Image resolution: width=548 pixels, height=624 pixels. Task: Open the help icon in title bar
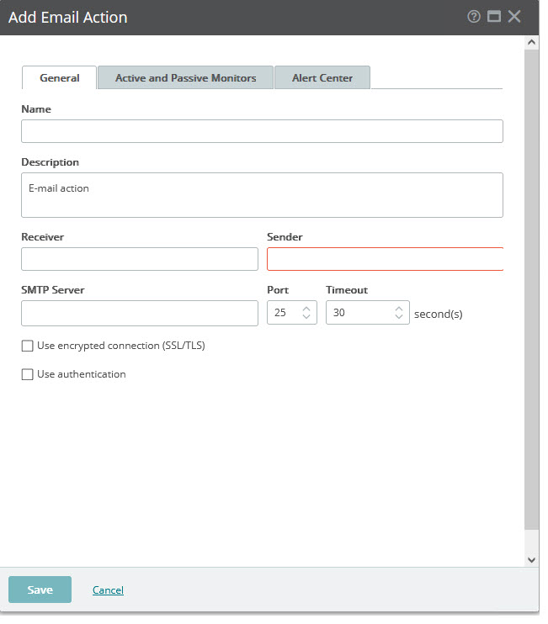(x=474, y=17)
